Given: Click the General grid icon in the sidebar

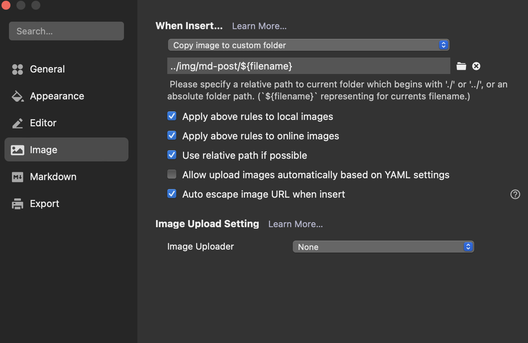Looking at the screenshot, I should tap(18, 69).
